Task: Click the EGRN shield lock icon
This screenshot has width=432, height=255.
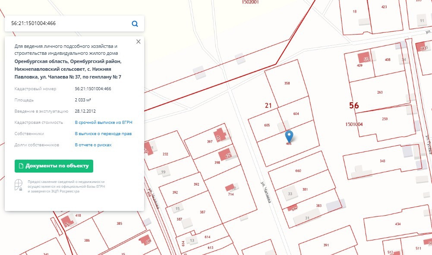Action: (x=19, y=185)
